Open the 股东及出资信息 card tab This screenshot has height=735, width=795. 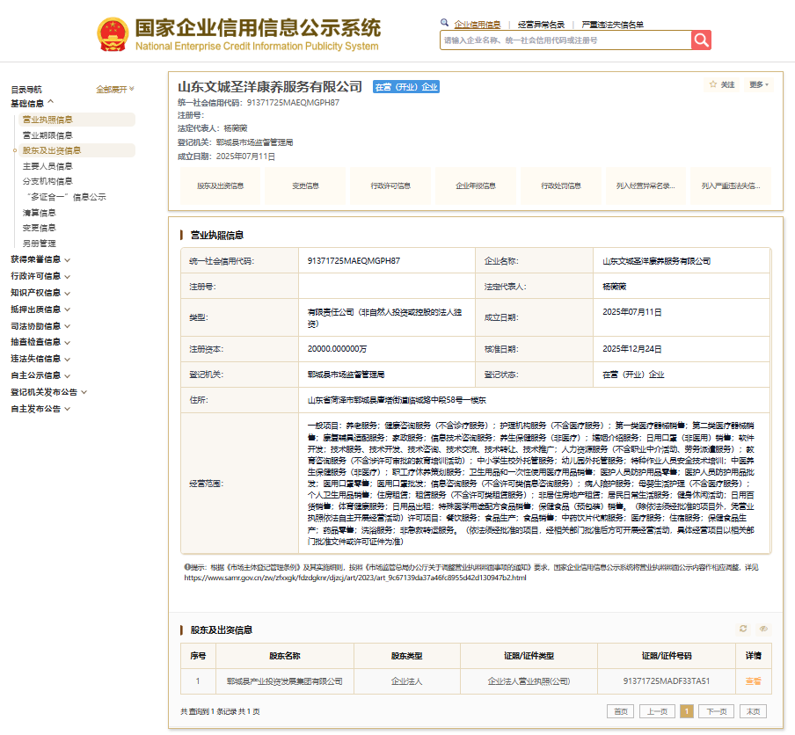[220, 186]
